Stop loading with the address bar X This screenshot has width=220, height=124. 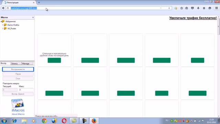169,8
